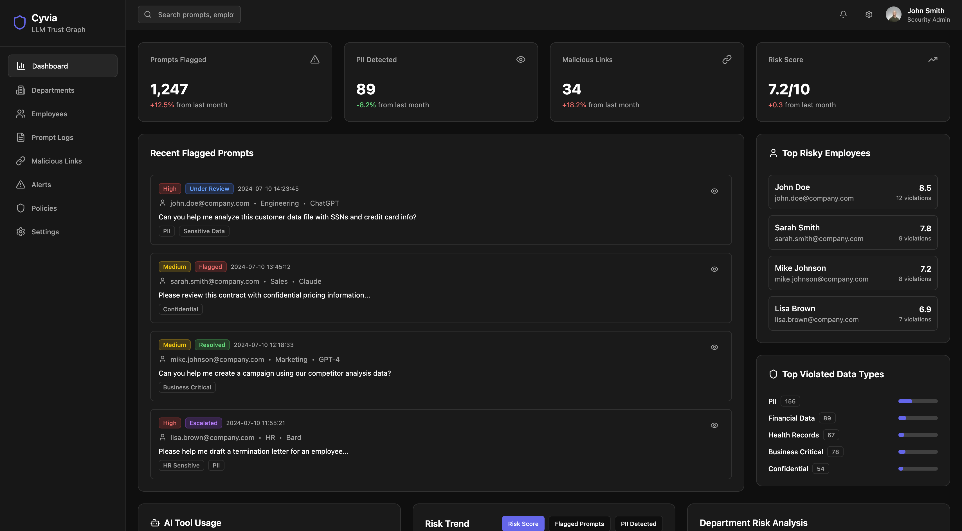Open Alerts from the sidebar

(x=41, y=185)
